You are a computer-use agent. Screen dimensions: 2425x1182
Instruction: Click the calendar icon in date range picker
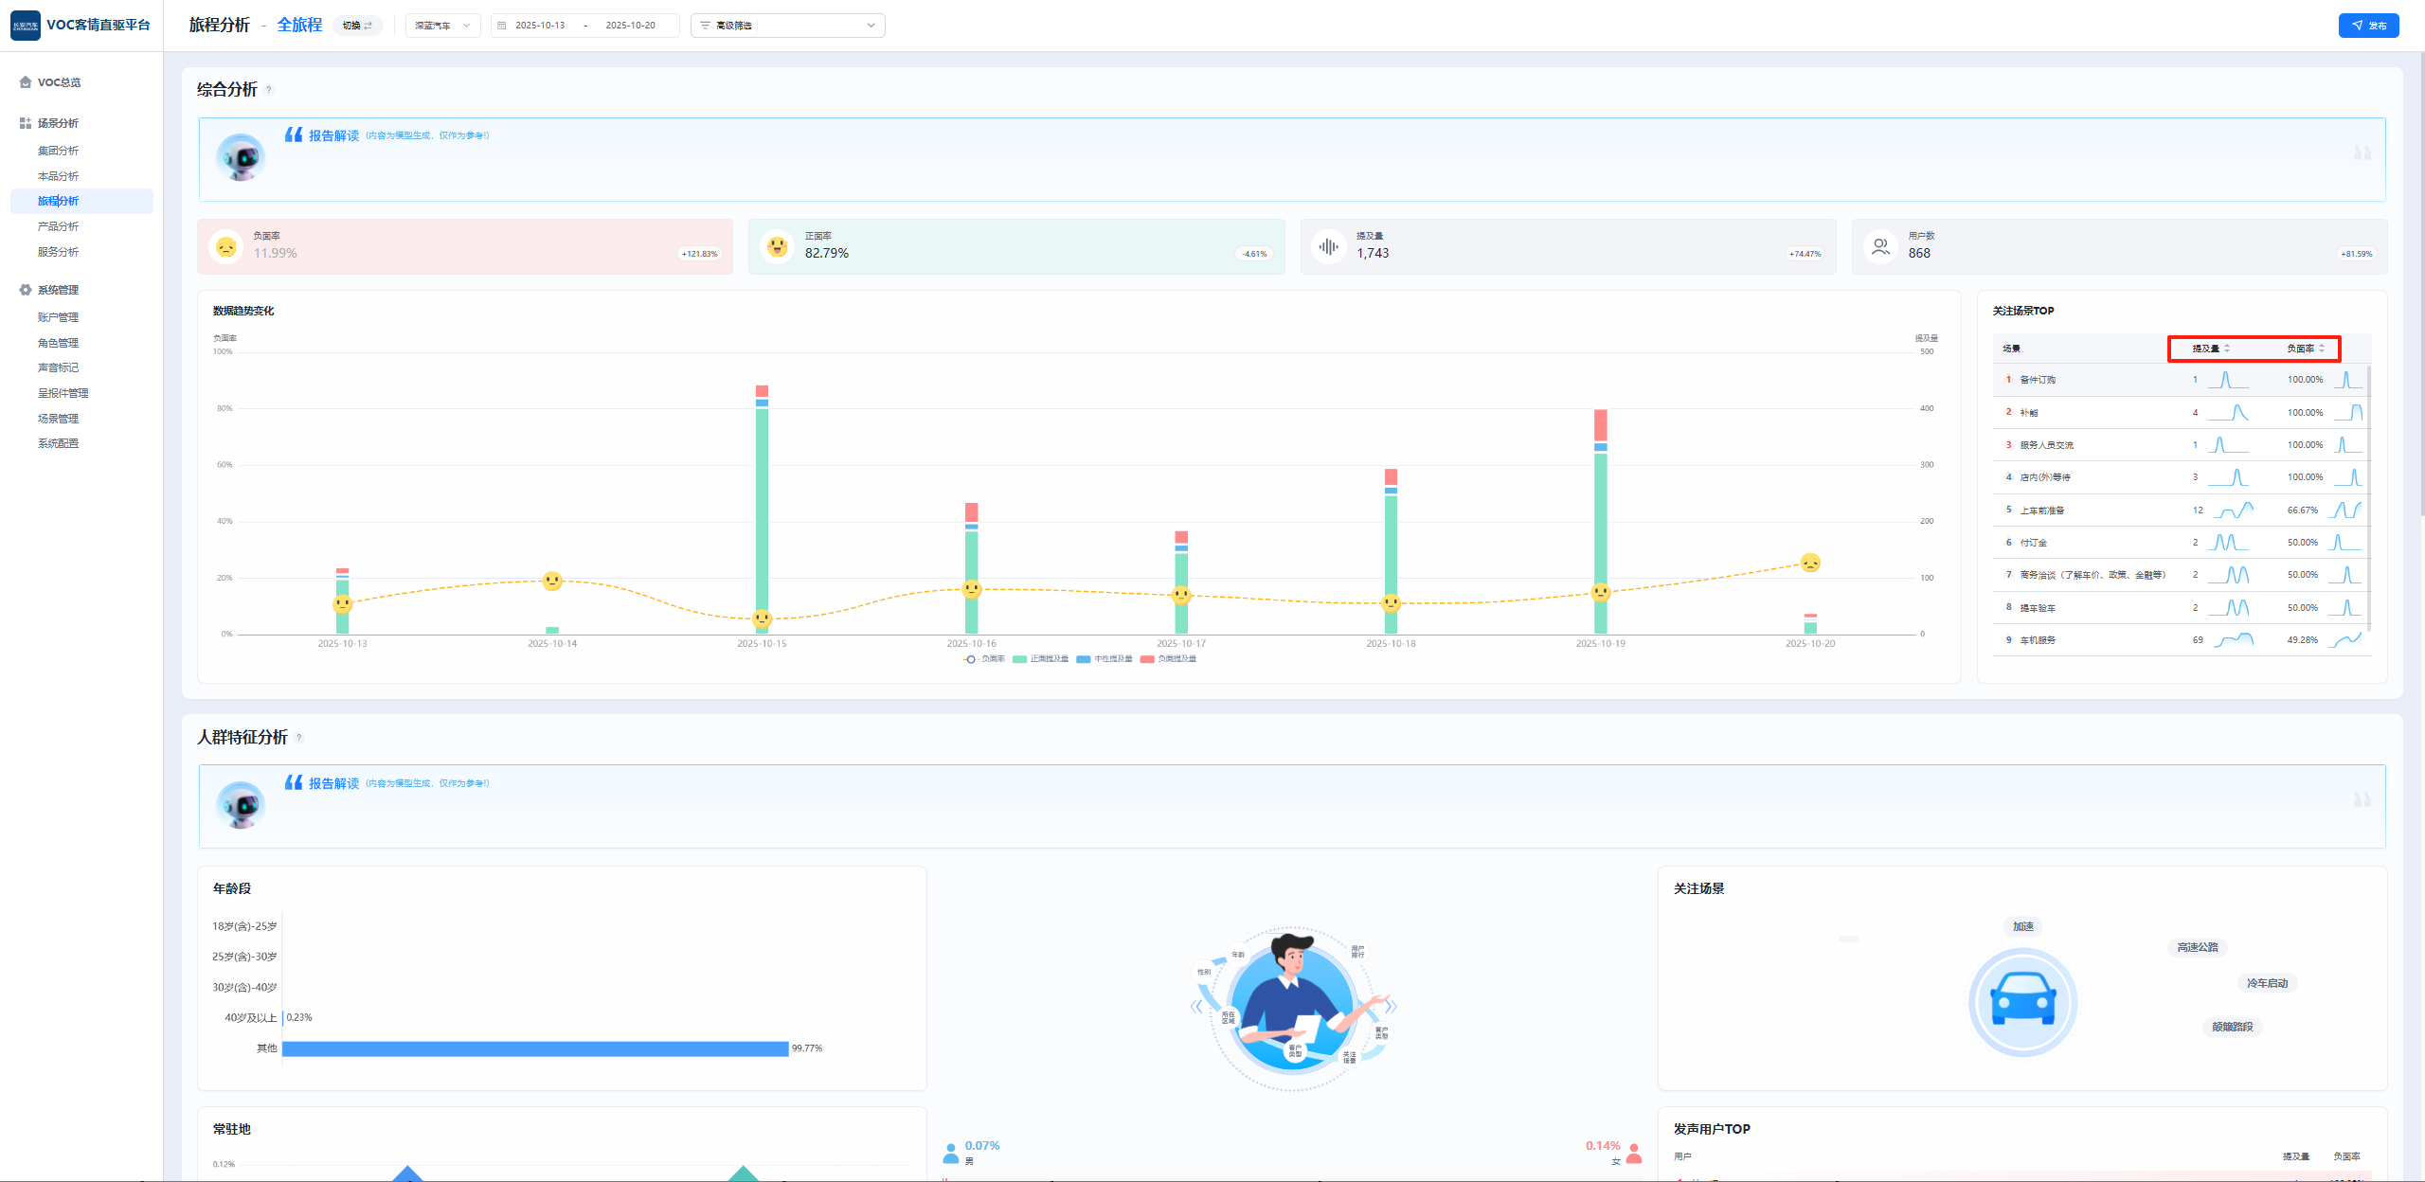tap(502, 26)
